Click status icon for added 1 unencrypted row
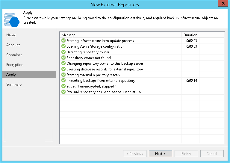 pyautogui.click(x=63, y=86)
